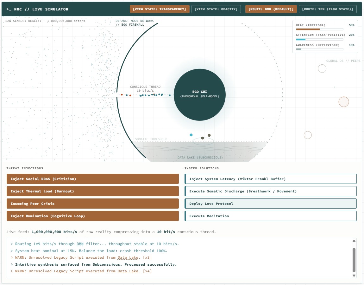Viewport: 364px width, 285px height.
Task: Click the System heat nominal log line
Action: 89,250
